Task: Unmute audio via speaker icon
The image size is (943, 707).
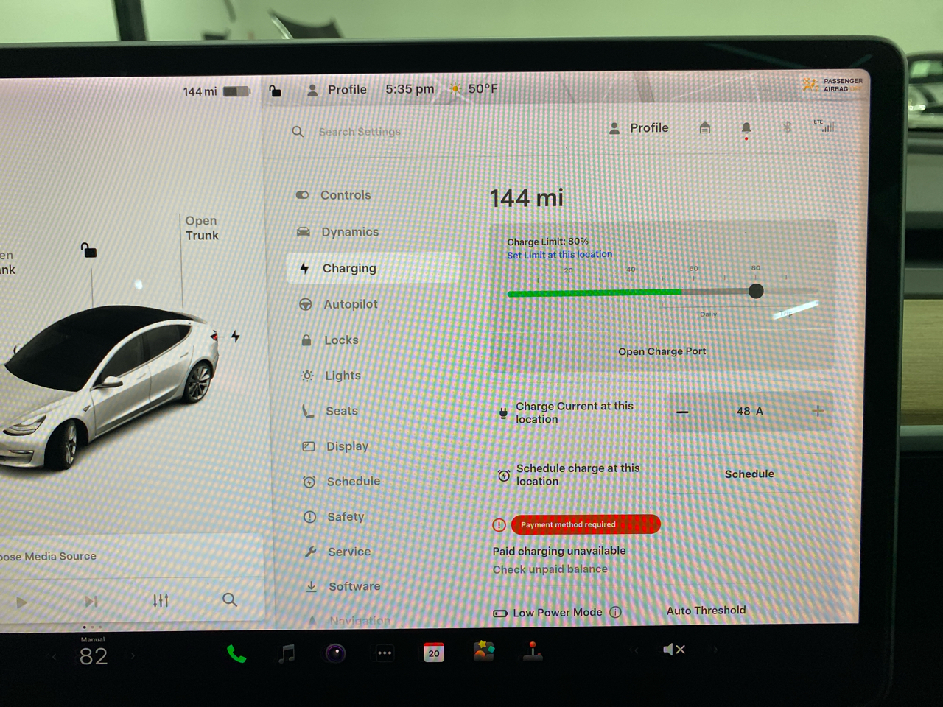Action: tap(673, 650)
